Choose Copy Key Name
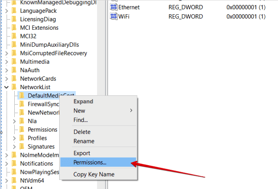 [x=98, y=174]
